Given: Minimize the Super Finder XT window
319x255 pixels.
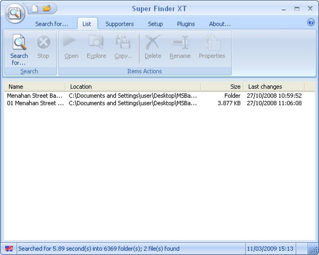Looking at the screenshot, I should coord(284,9).
